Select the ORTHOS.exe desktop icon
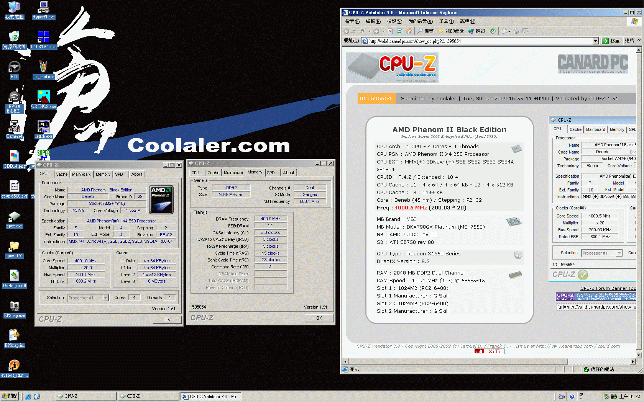The width and height of the screenshot is (644, 402). pos(43,100)
